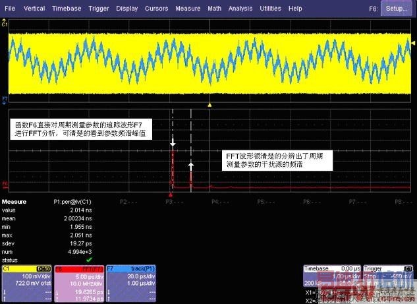Open the C1 channel descriptor box
This screenshot has width=417, height=304.
point(26,284)
